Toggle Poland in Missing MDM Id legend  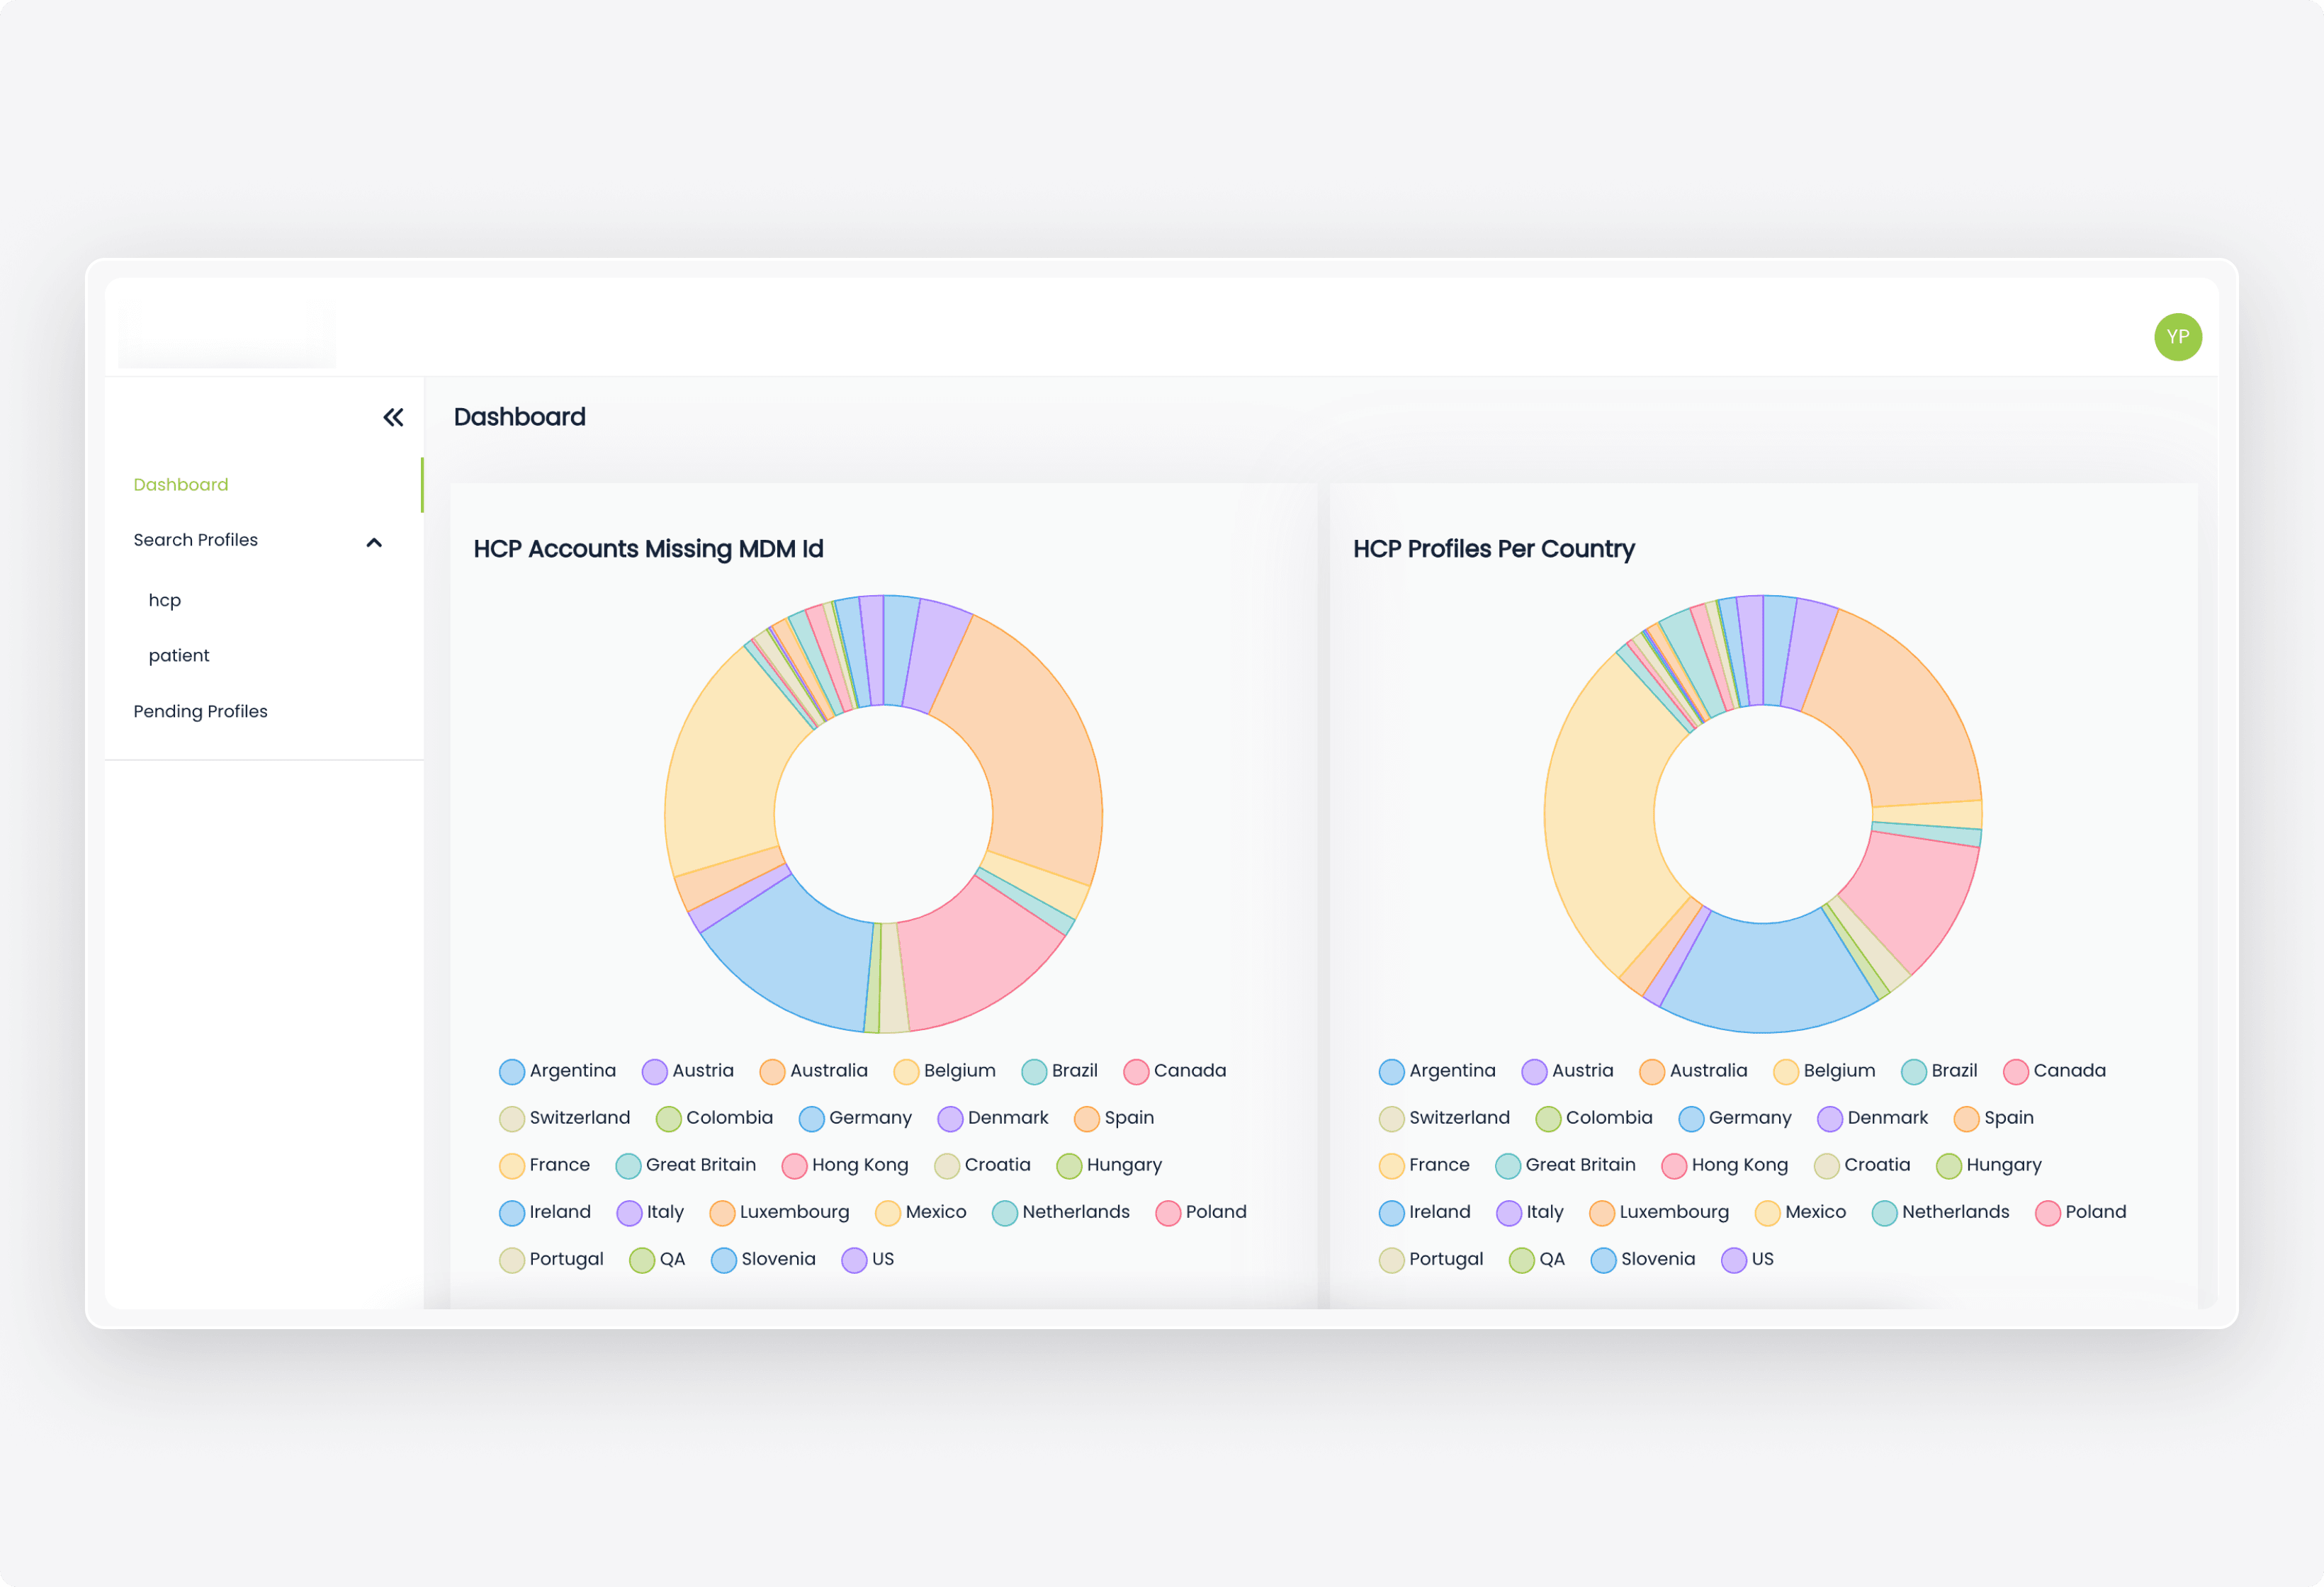[x=1201, y=1212]
